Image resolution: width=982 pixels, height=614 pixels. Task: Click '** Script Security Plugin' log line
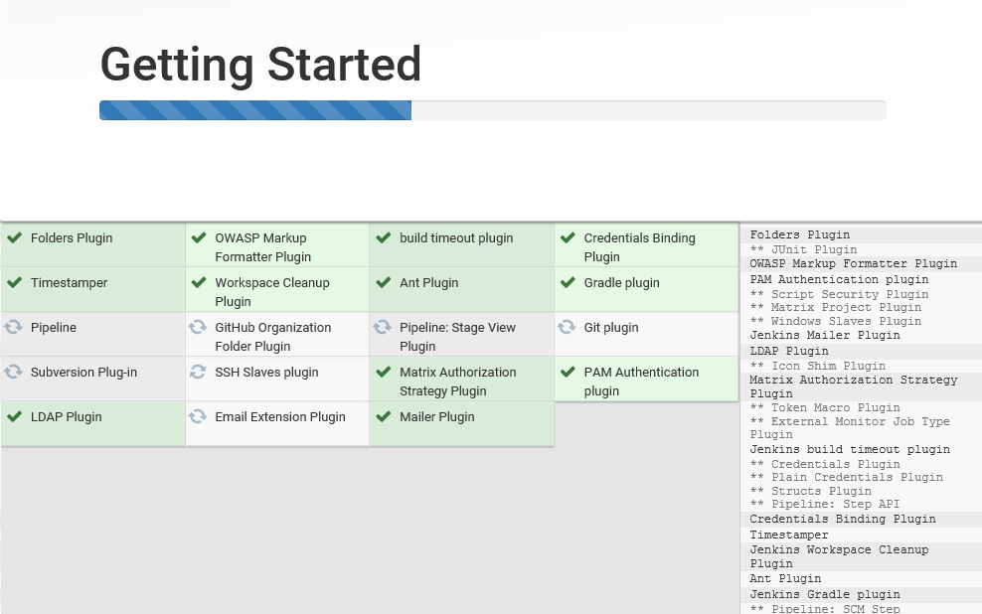(839, 294)
